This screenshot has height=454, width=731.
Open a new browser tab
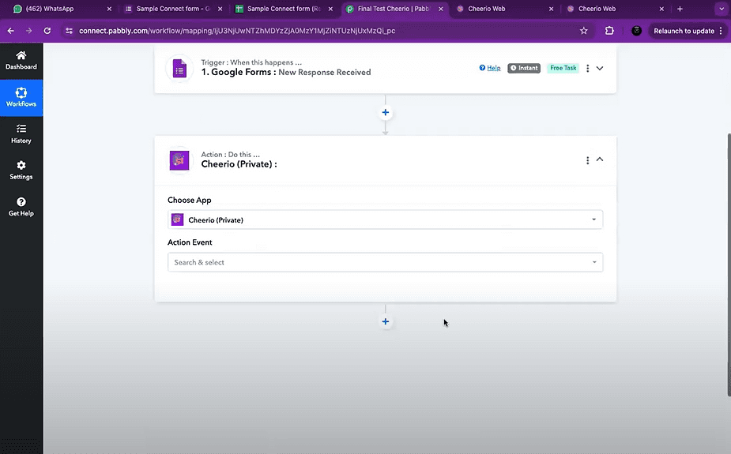click(680, 9)
